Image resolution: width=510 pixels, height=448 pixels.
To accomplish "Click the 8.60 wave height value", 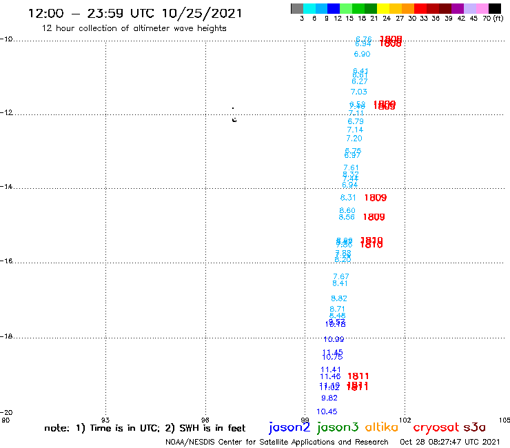I will [347, 210].
